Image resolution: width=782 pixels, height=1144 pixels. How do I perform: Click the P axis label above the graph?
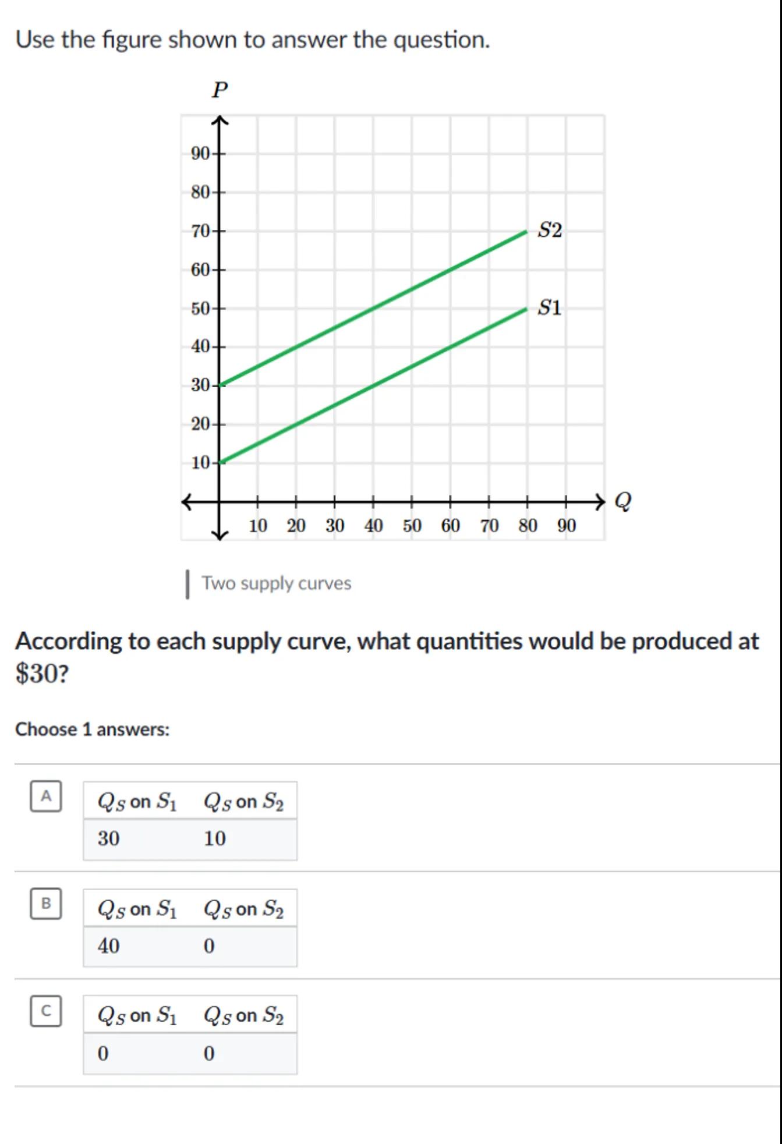tap(220, 90)
